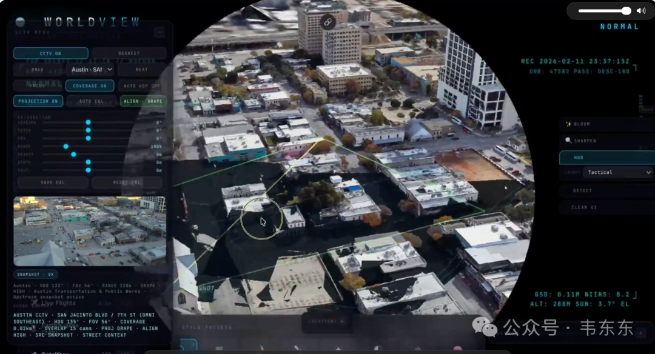Toggle the HUD overlay
Image resolution: width=655 pixels, height=354 pixels.
[x=607, y=158]
